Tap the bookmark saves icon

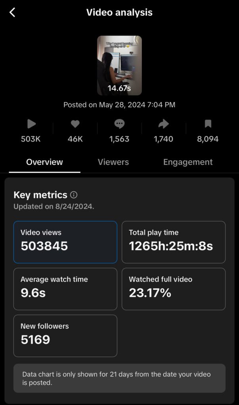[x=208, y=124]
